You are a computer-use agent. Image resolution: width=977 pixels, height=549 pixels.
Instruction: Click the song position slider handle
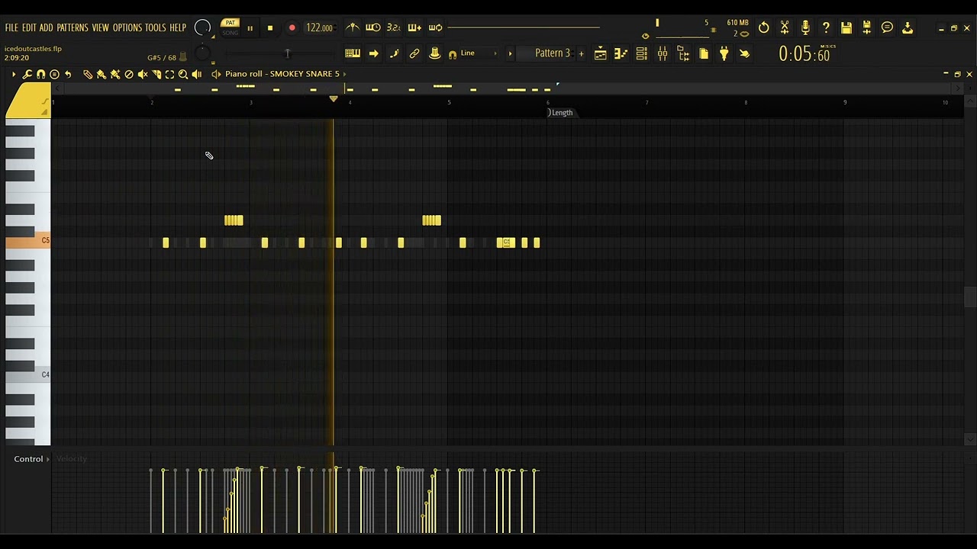click(288, 53)
